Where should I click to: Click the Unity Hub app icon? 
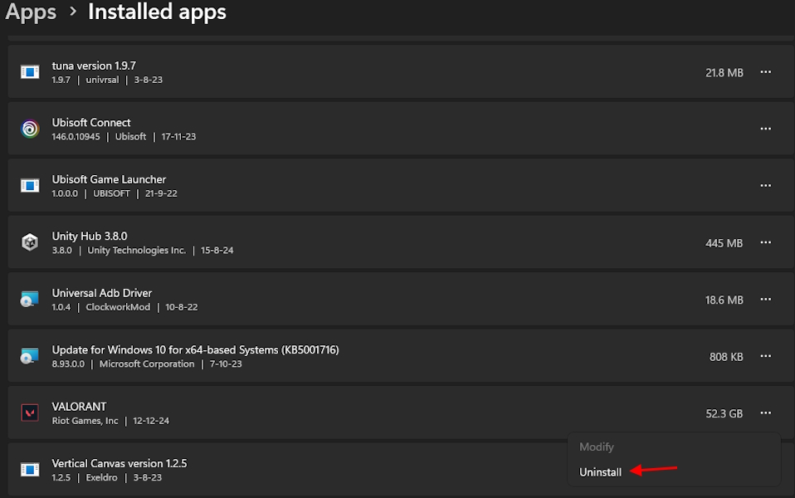pyautogui.click(x=30, y=242)
